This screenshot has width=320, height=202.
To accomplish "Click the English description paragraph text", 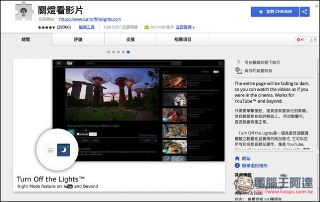I will point(272,92).
